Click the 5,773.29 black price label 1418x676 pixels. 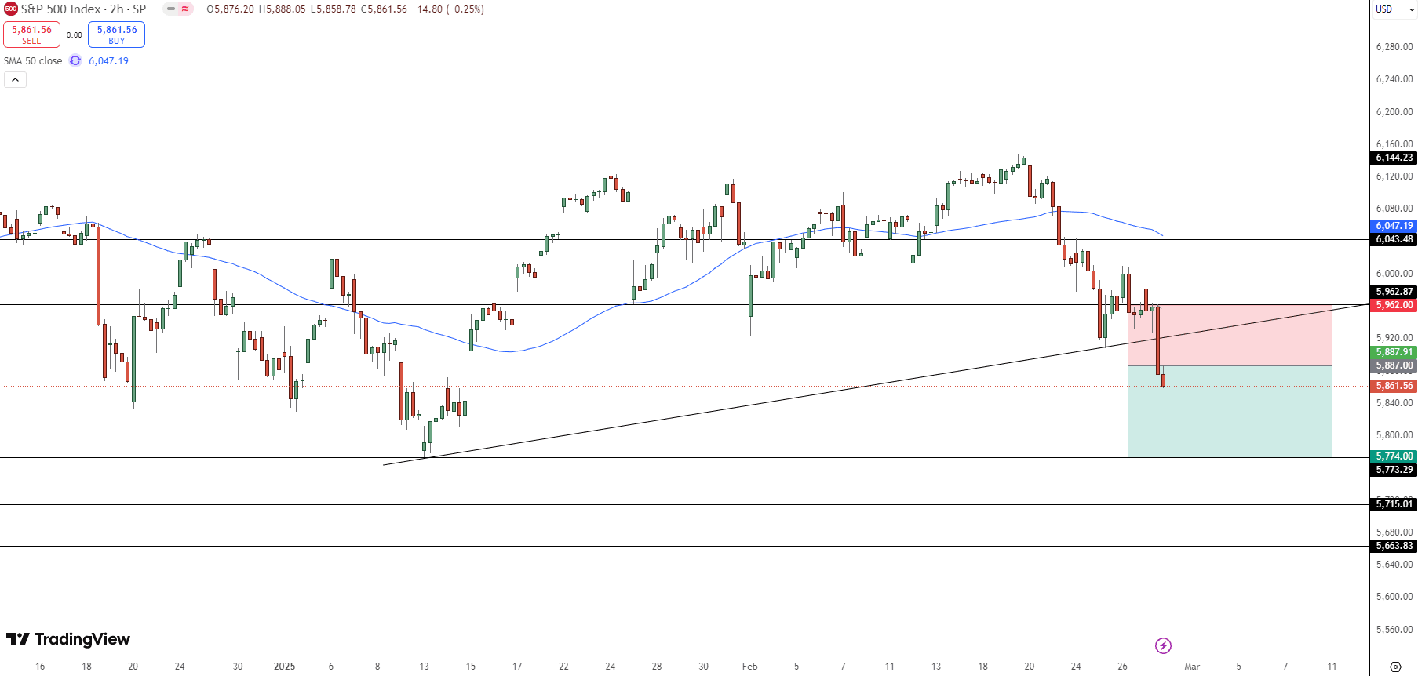tap(1394, 470)
